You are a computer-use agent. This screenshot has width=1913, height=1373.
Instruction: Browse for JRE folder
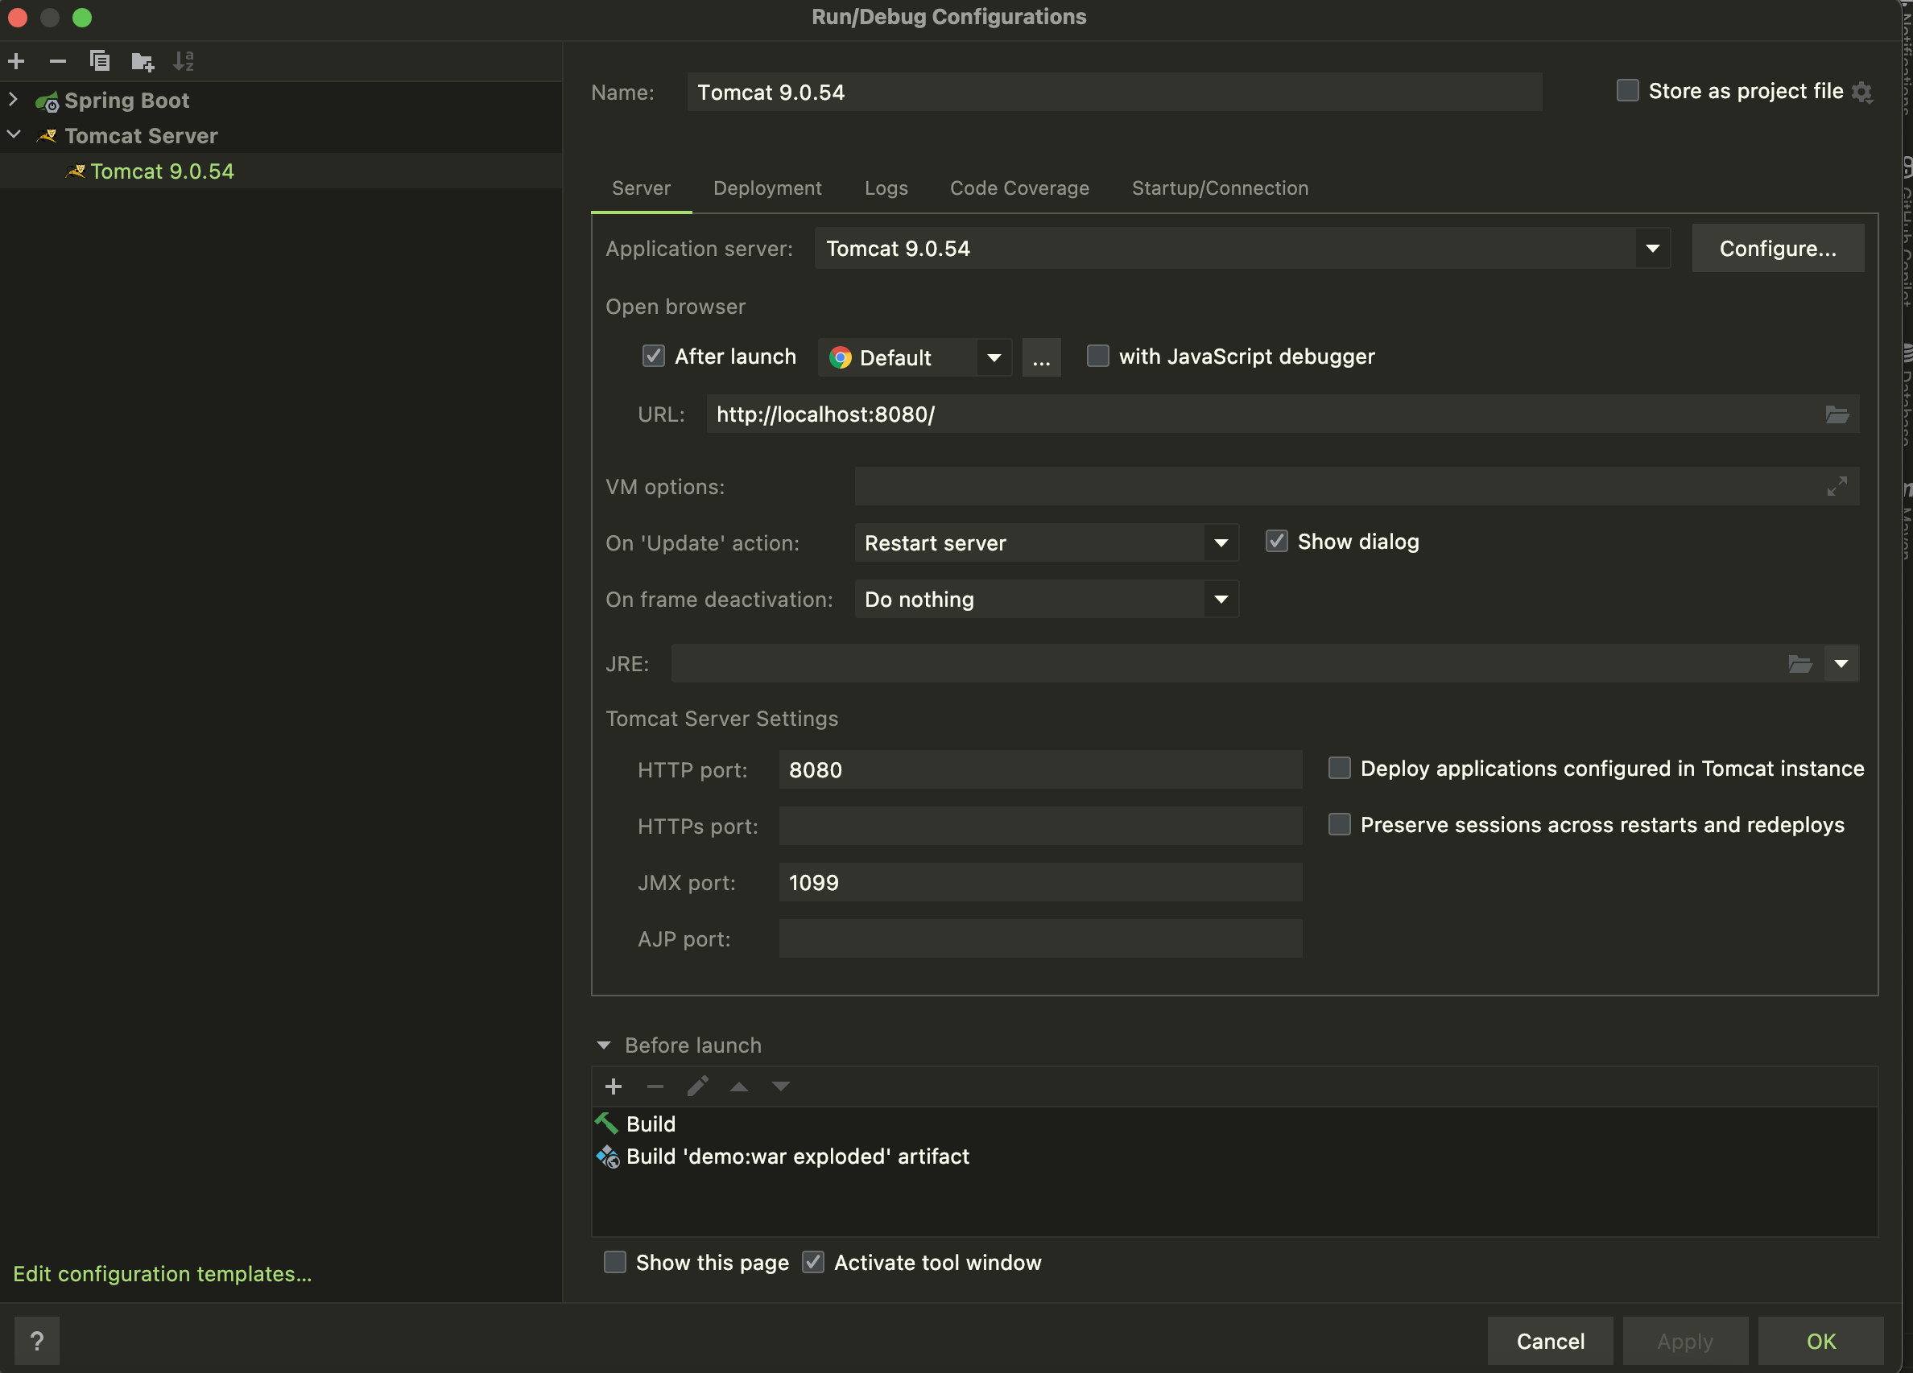click(1800, 664)
